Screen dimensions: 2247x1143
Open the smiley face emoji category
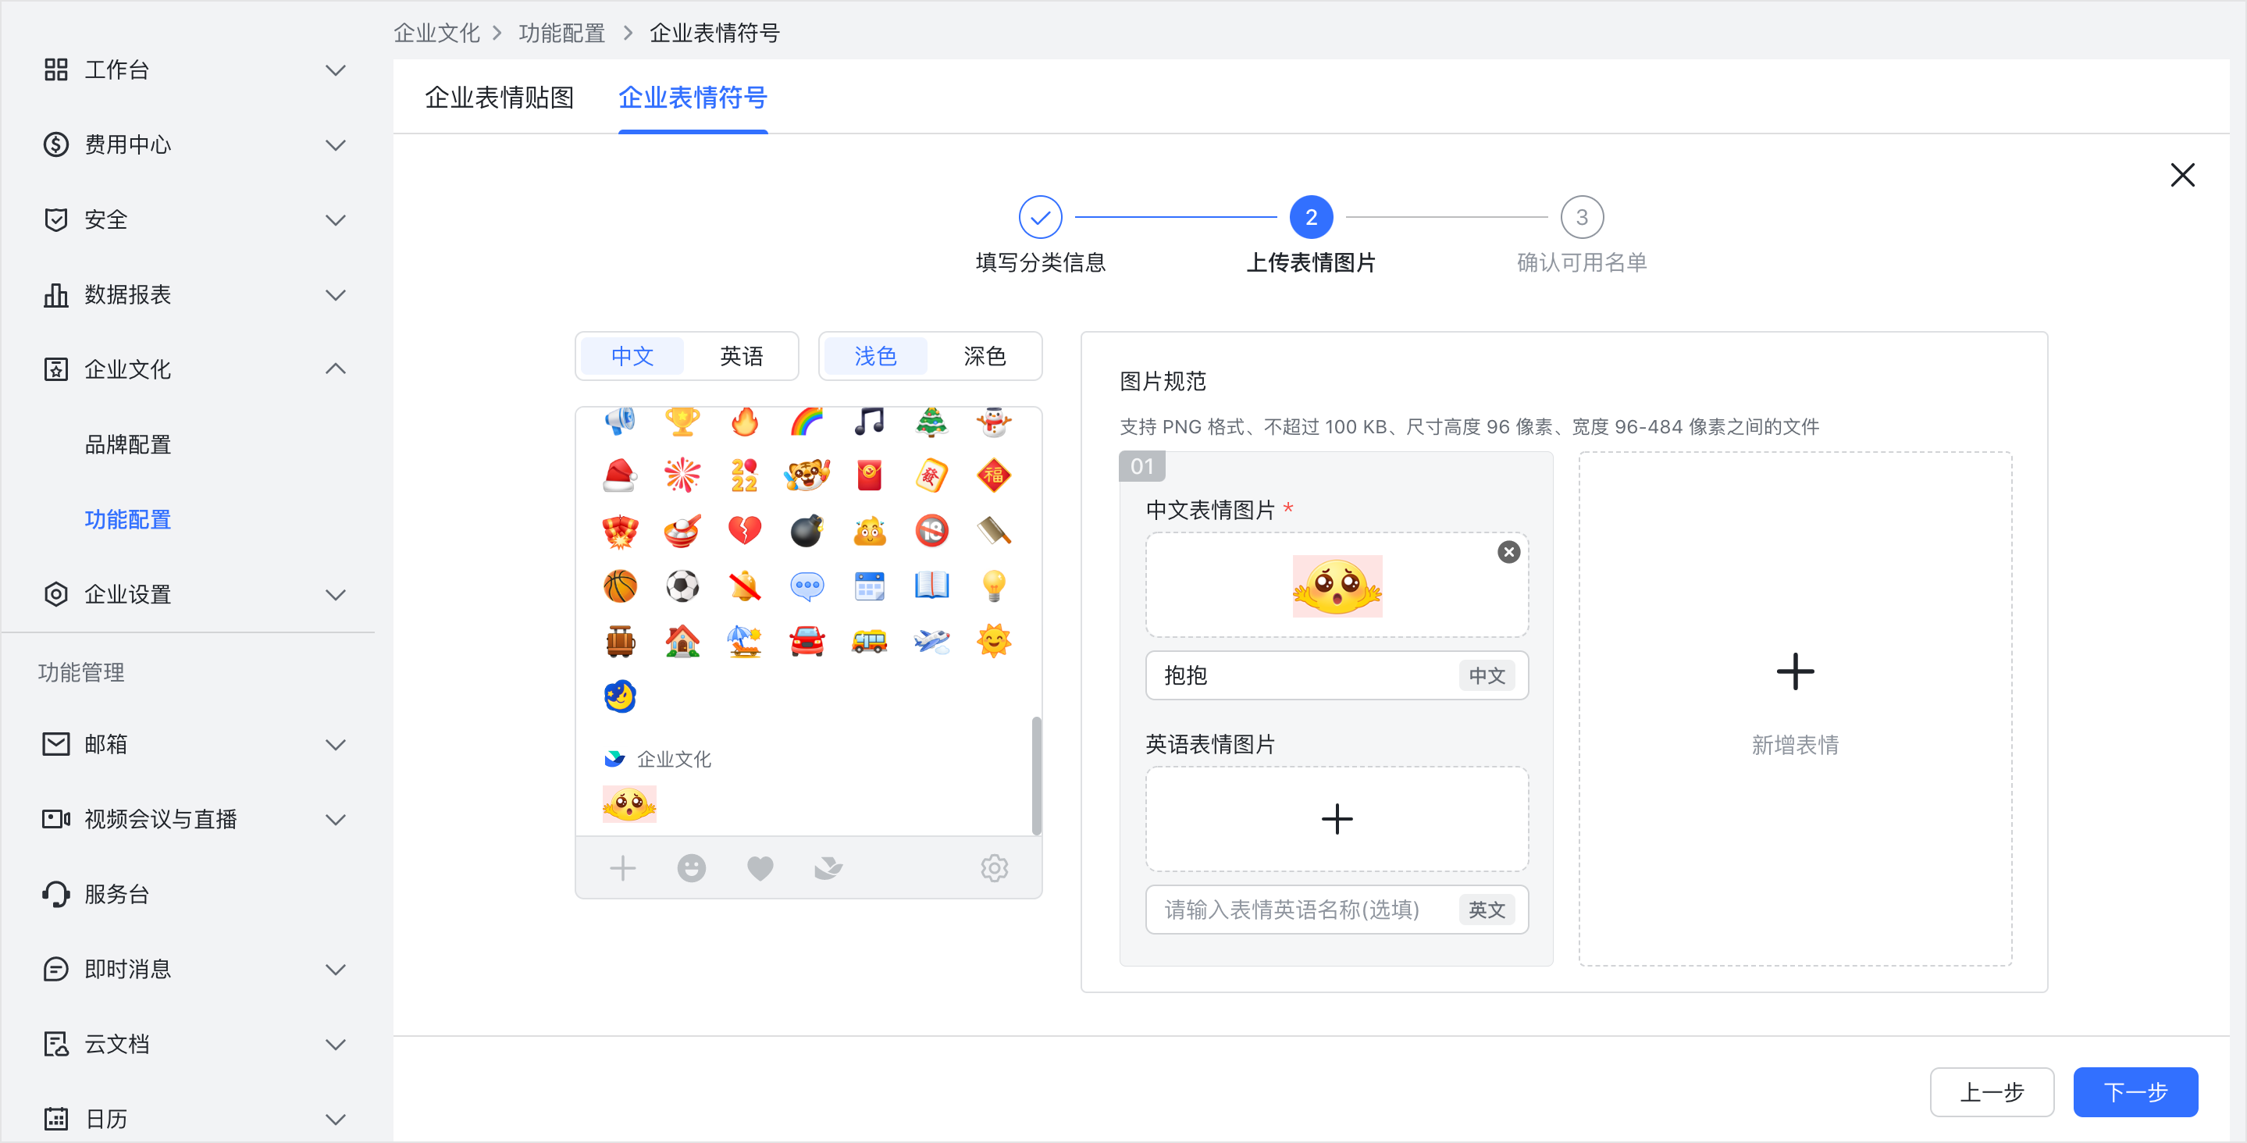coord(691,868)
